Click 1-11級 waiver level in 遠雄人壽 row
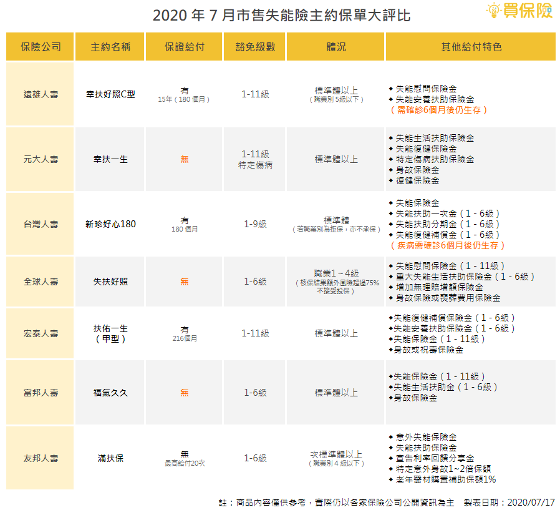The width and height of the screenshot is (560, 515). 255,94
